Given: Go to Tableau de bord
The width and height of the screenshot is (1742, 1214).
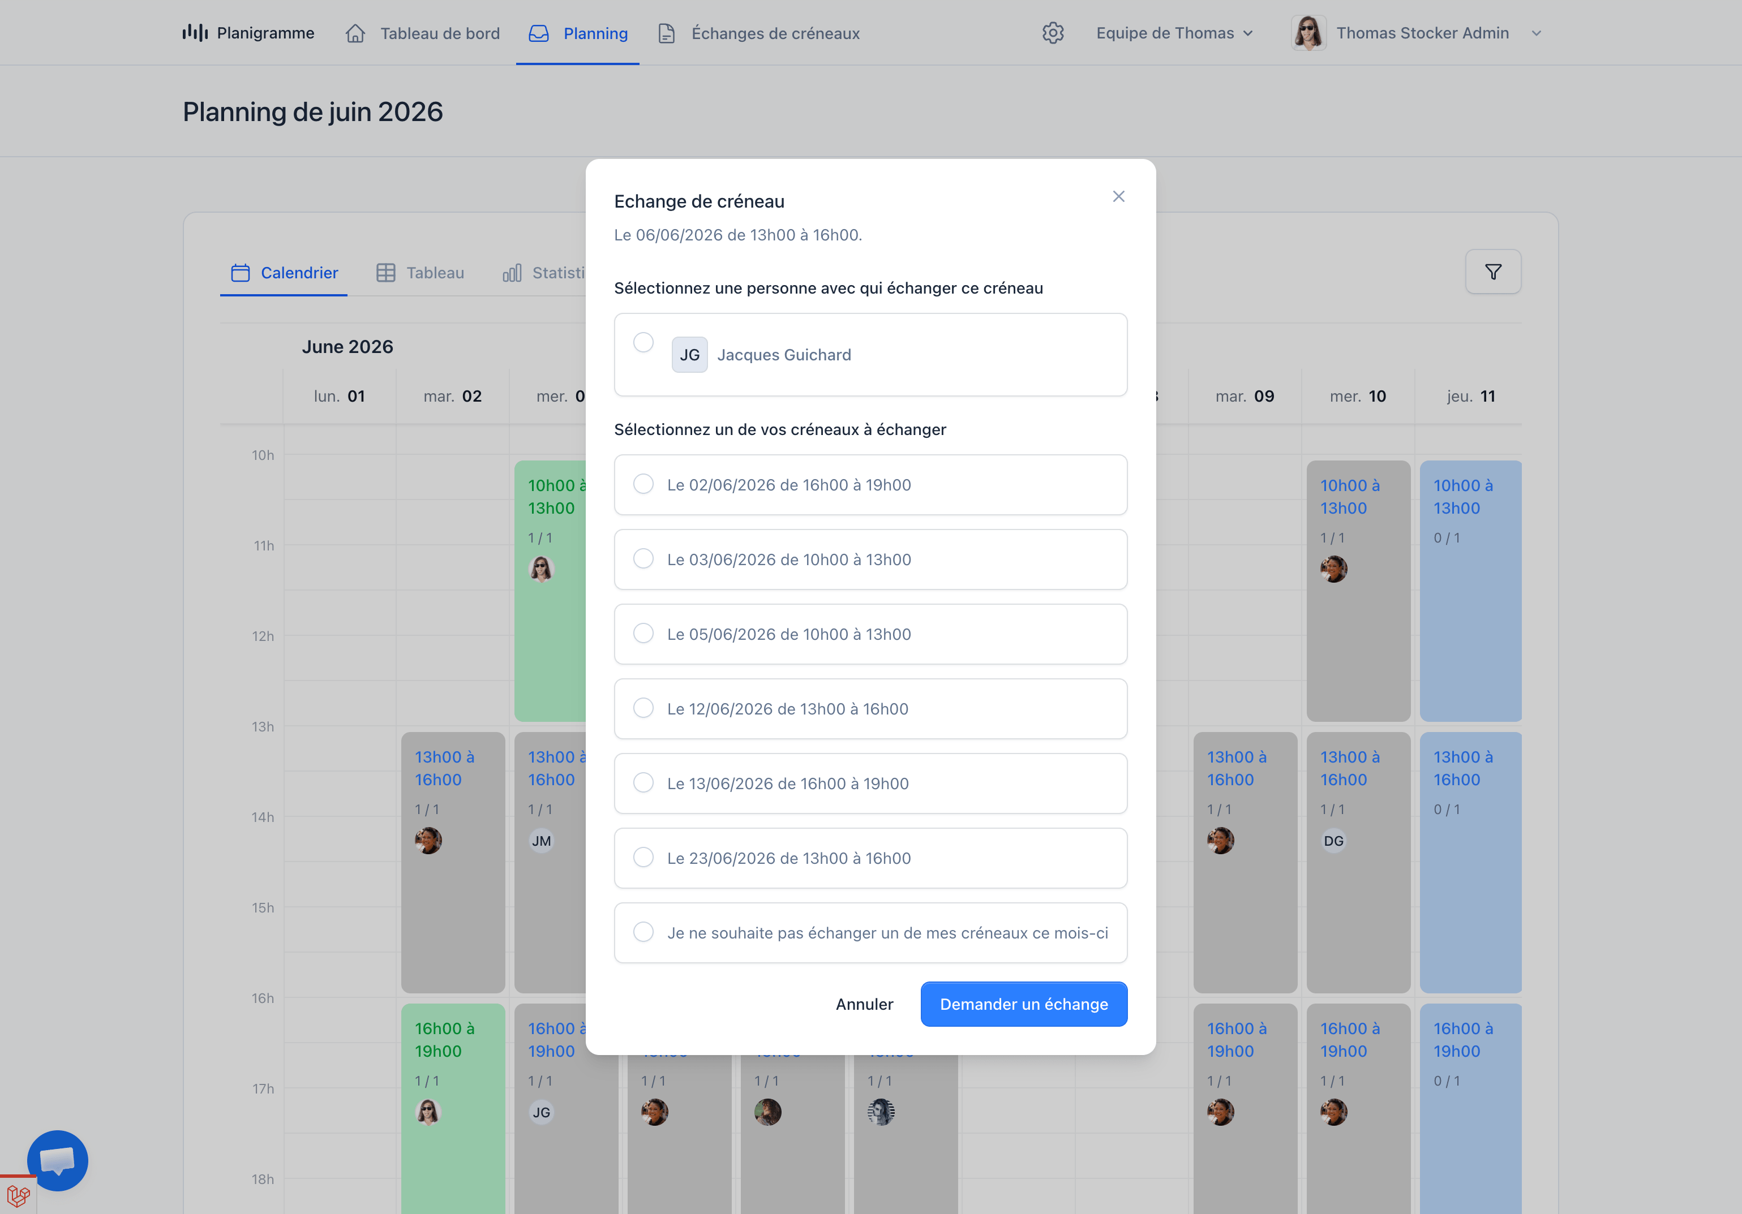Looking at the screenshot, I should (423, 33).
